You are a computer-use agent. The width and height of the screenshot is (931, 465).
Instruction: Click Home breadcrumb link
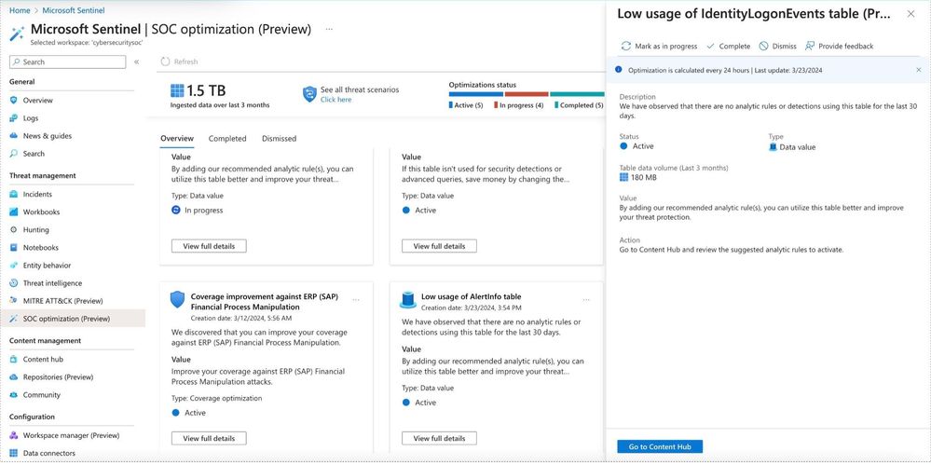coord(20,10)
